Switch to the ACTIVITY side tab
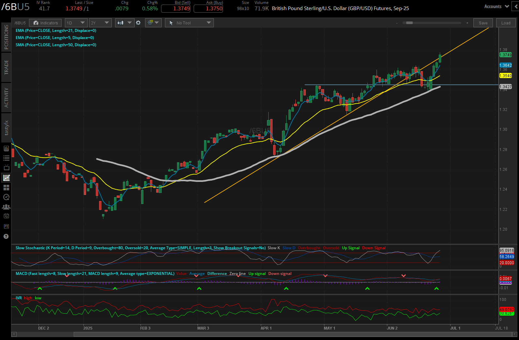The image size is (519, 340). tap(6, 98)
